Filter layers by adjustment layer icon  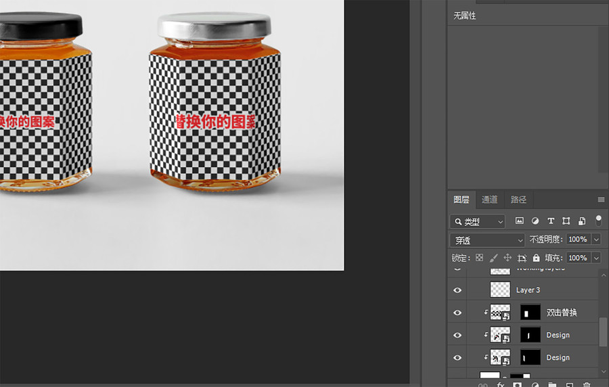click(x=535, y=221)
